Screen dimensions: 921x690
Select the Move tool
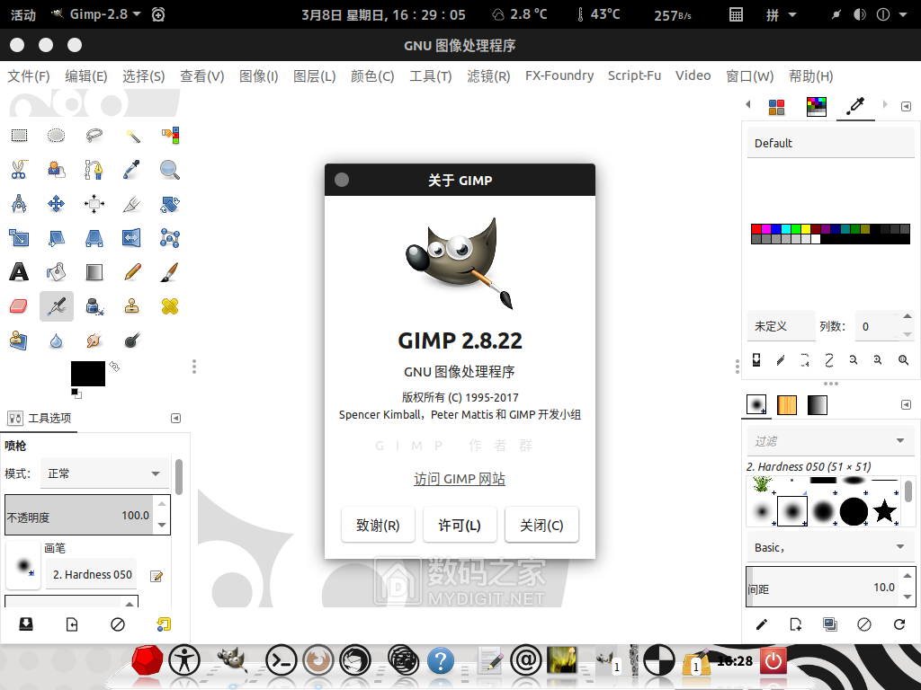(57, 204)
